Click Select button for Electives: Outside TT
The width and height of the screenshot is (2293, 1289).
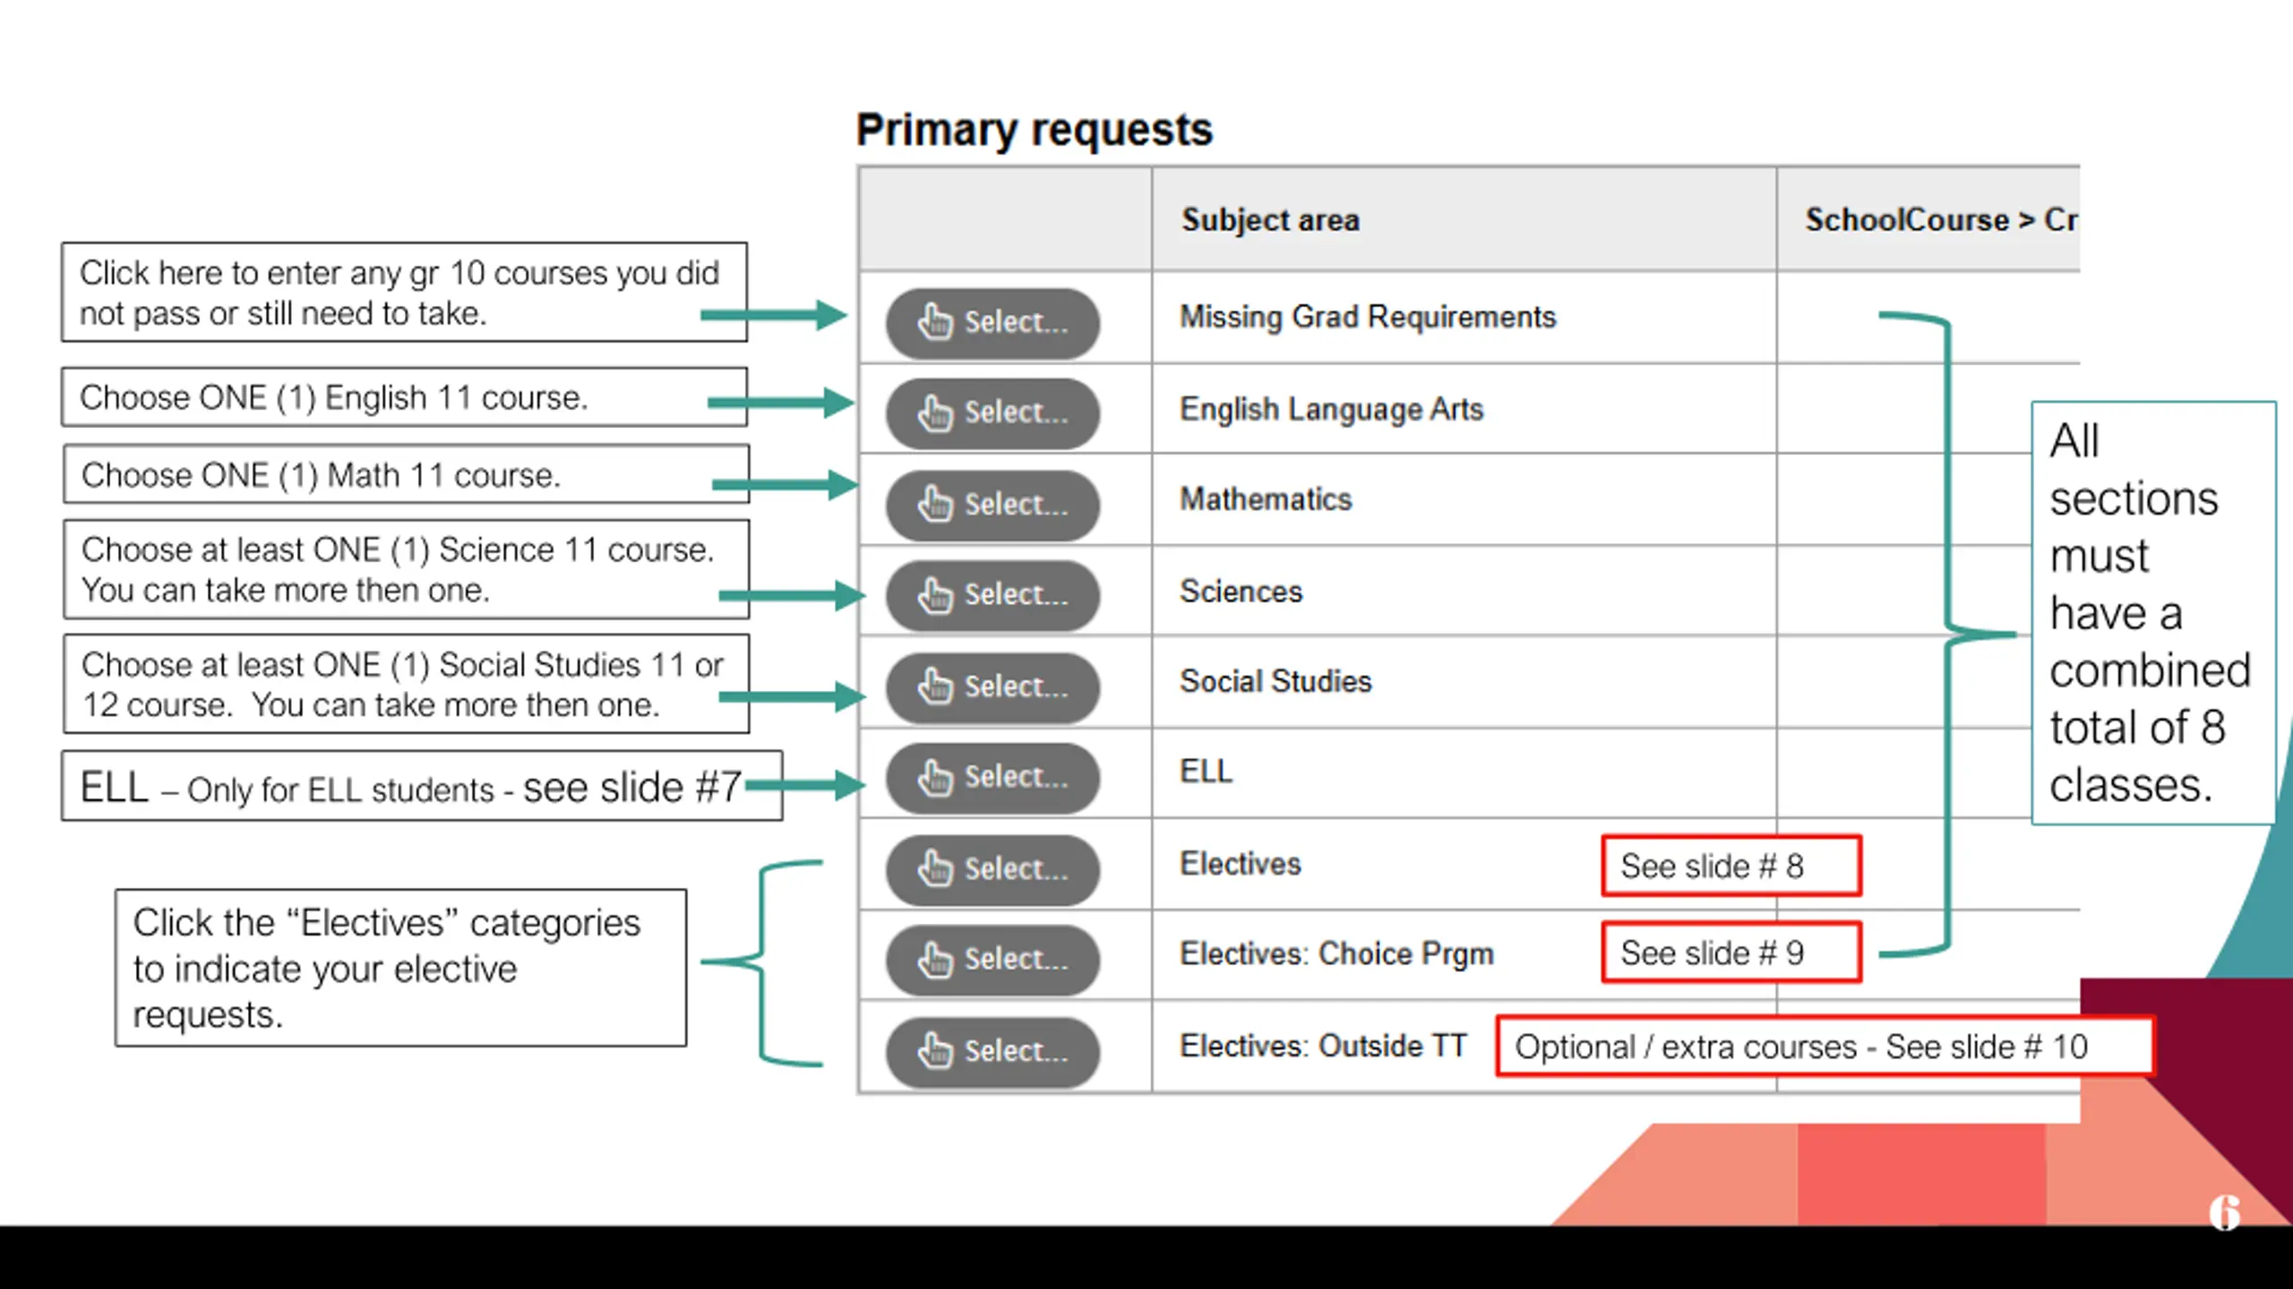click(x=992, y=1051)
